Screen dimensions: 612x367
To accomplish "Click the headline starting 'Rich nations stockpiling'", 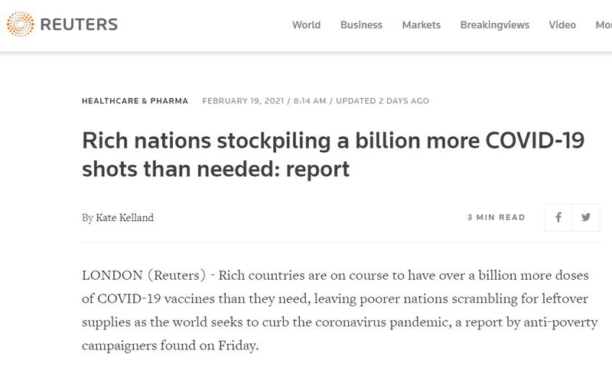I will pos(333,154).
